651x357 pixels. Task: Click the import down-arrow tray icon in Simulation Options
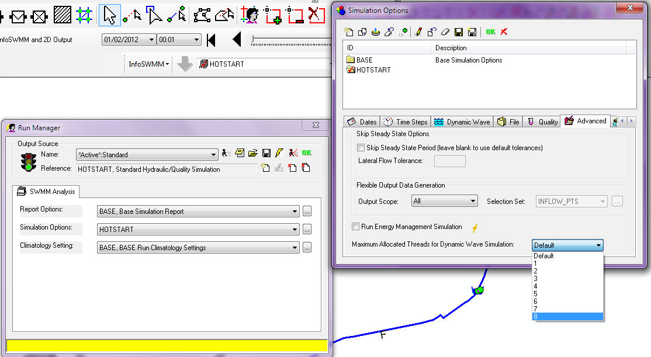(x=376, y=32)
